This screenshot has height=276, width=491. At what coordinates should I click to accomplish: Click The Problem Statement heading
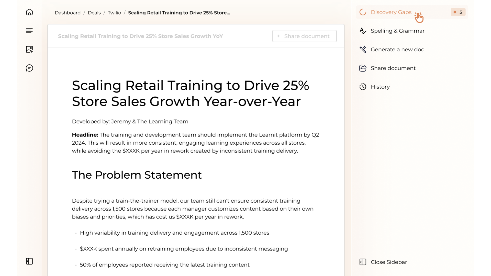click(x=137, y=175)
